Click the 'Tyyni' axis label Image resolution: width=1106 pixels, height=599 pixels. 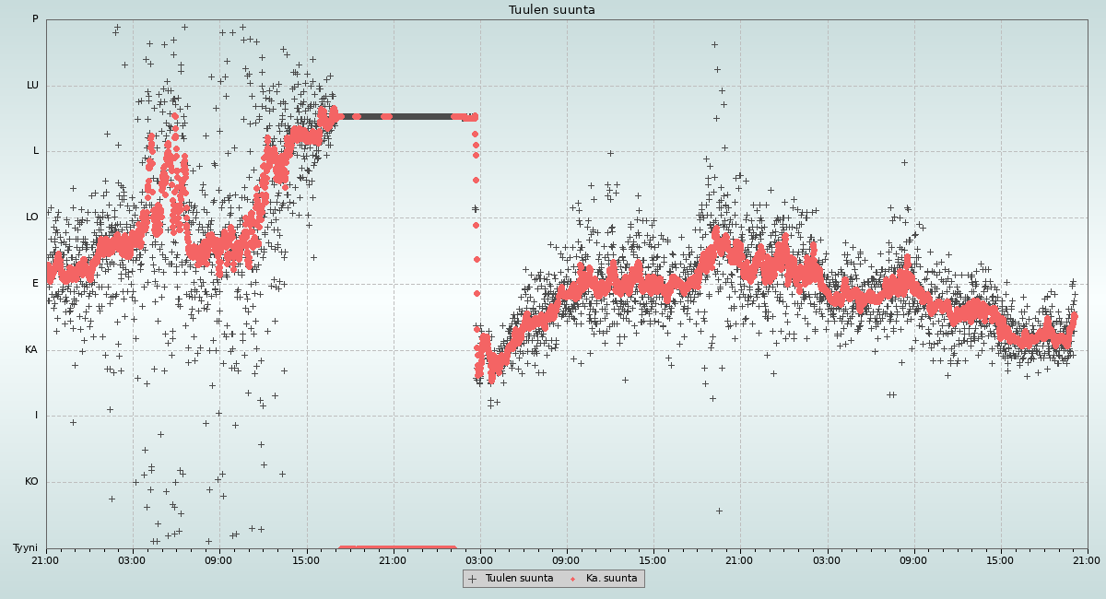click(x=25, y=548)
